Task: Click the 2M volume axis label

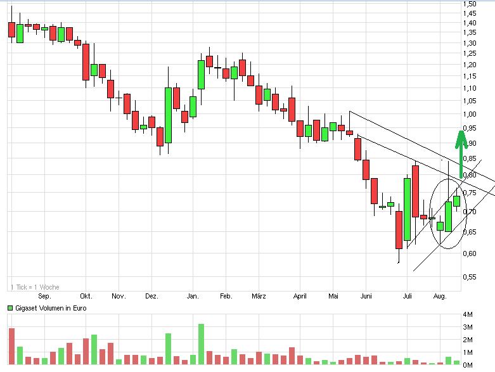Action: (x=468, y=340)
